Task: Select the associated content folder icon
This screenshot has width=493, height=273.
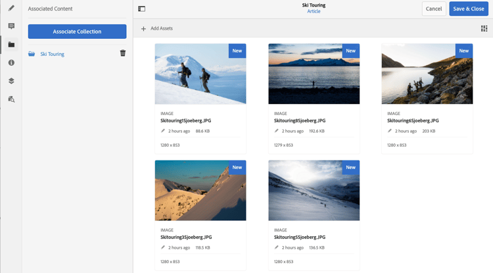Action: (x=11, y=44)
